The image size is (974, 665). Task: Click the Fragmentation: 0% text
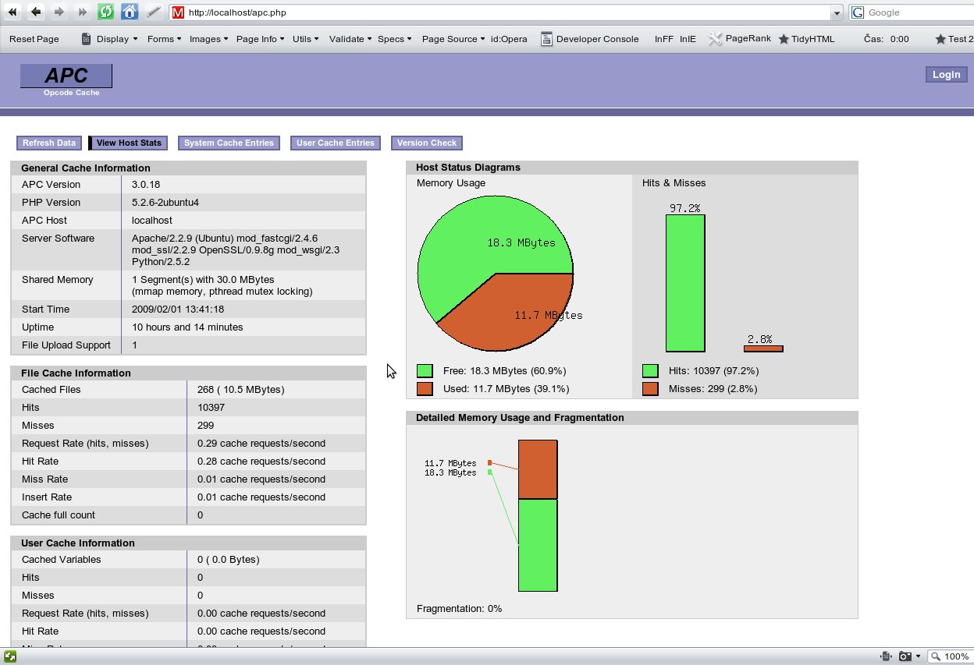point(459,609)
